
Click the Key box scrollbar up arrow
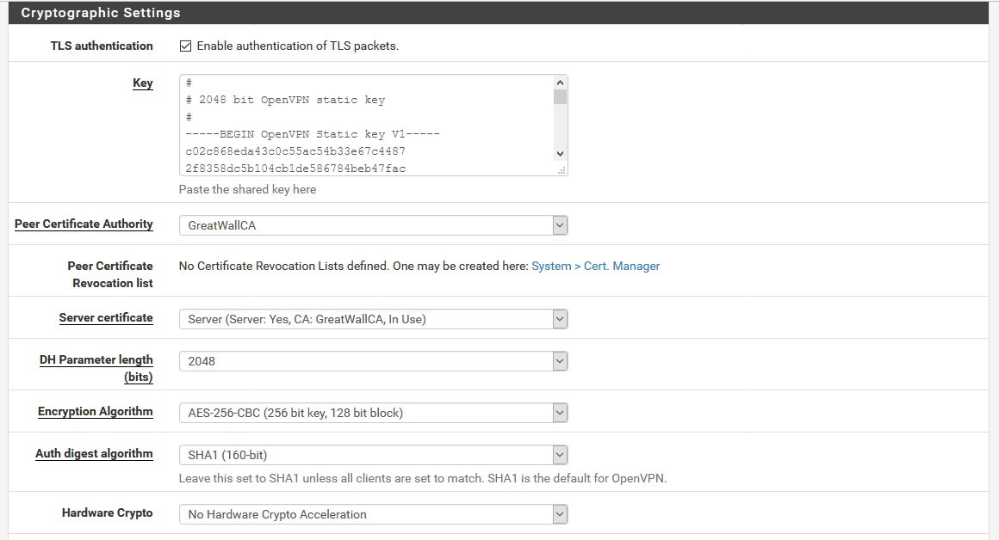pyautogui.click(x=560, y=82)
